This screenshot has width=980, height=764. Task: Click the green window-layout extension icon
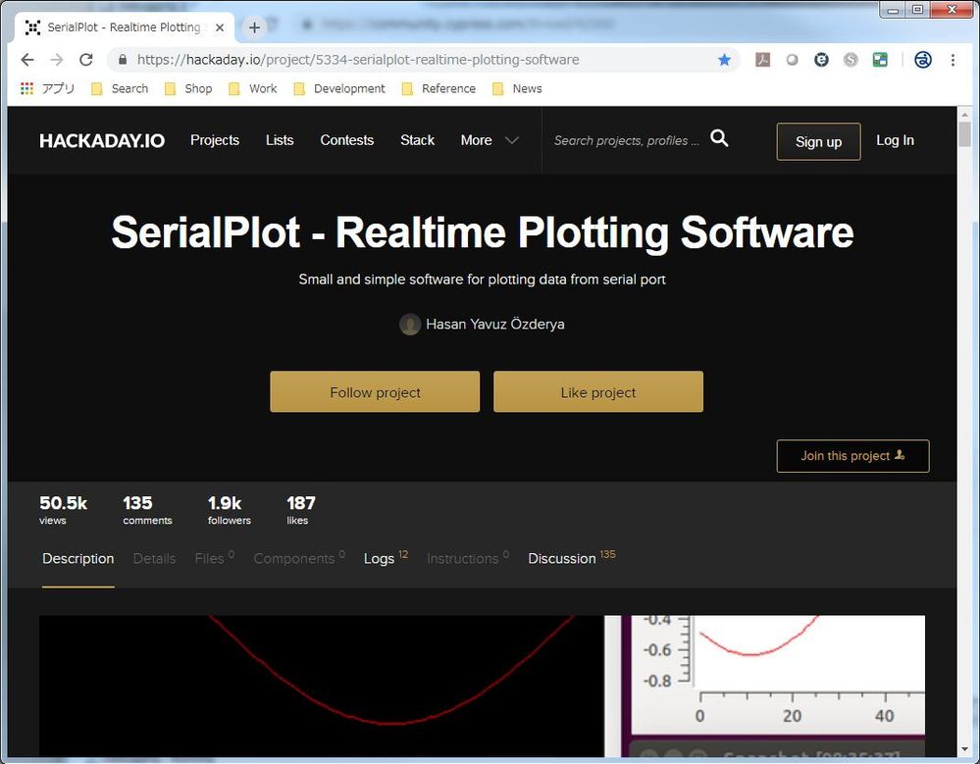880,60
